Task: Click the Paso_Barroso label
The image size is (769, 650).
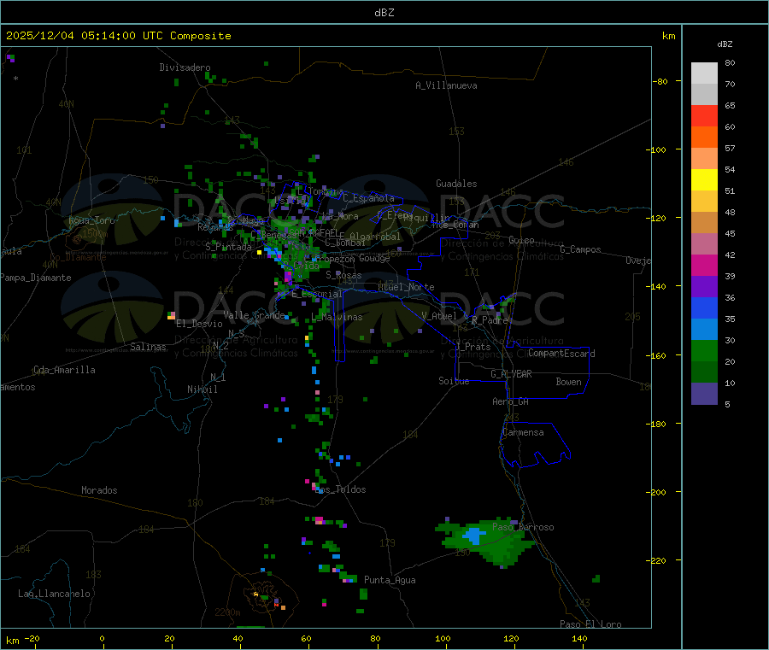Action: (523, 527)
